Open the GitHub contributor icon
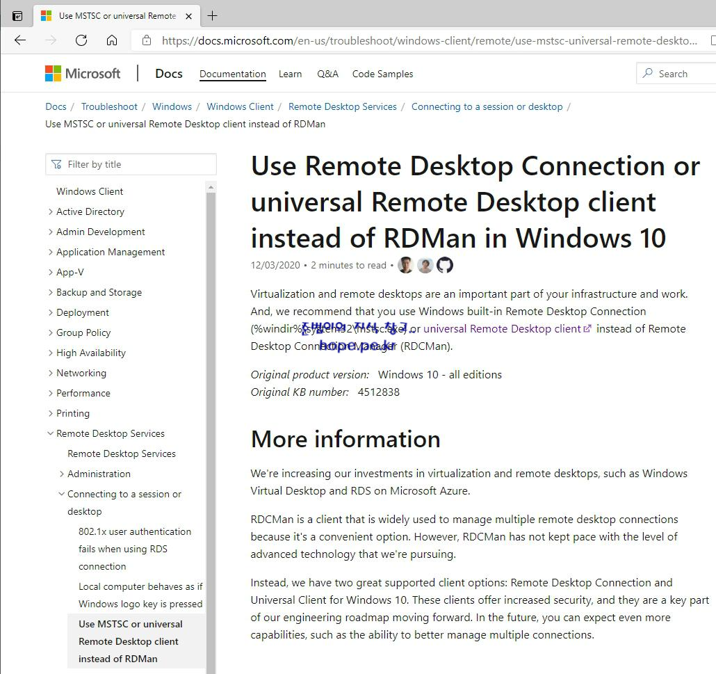716x674 pixels. coord(445,265)
